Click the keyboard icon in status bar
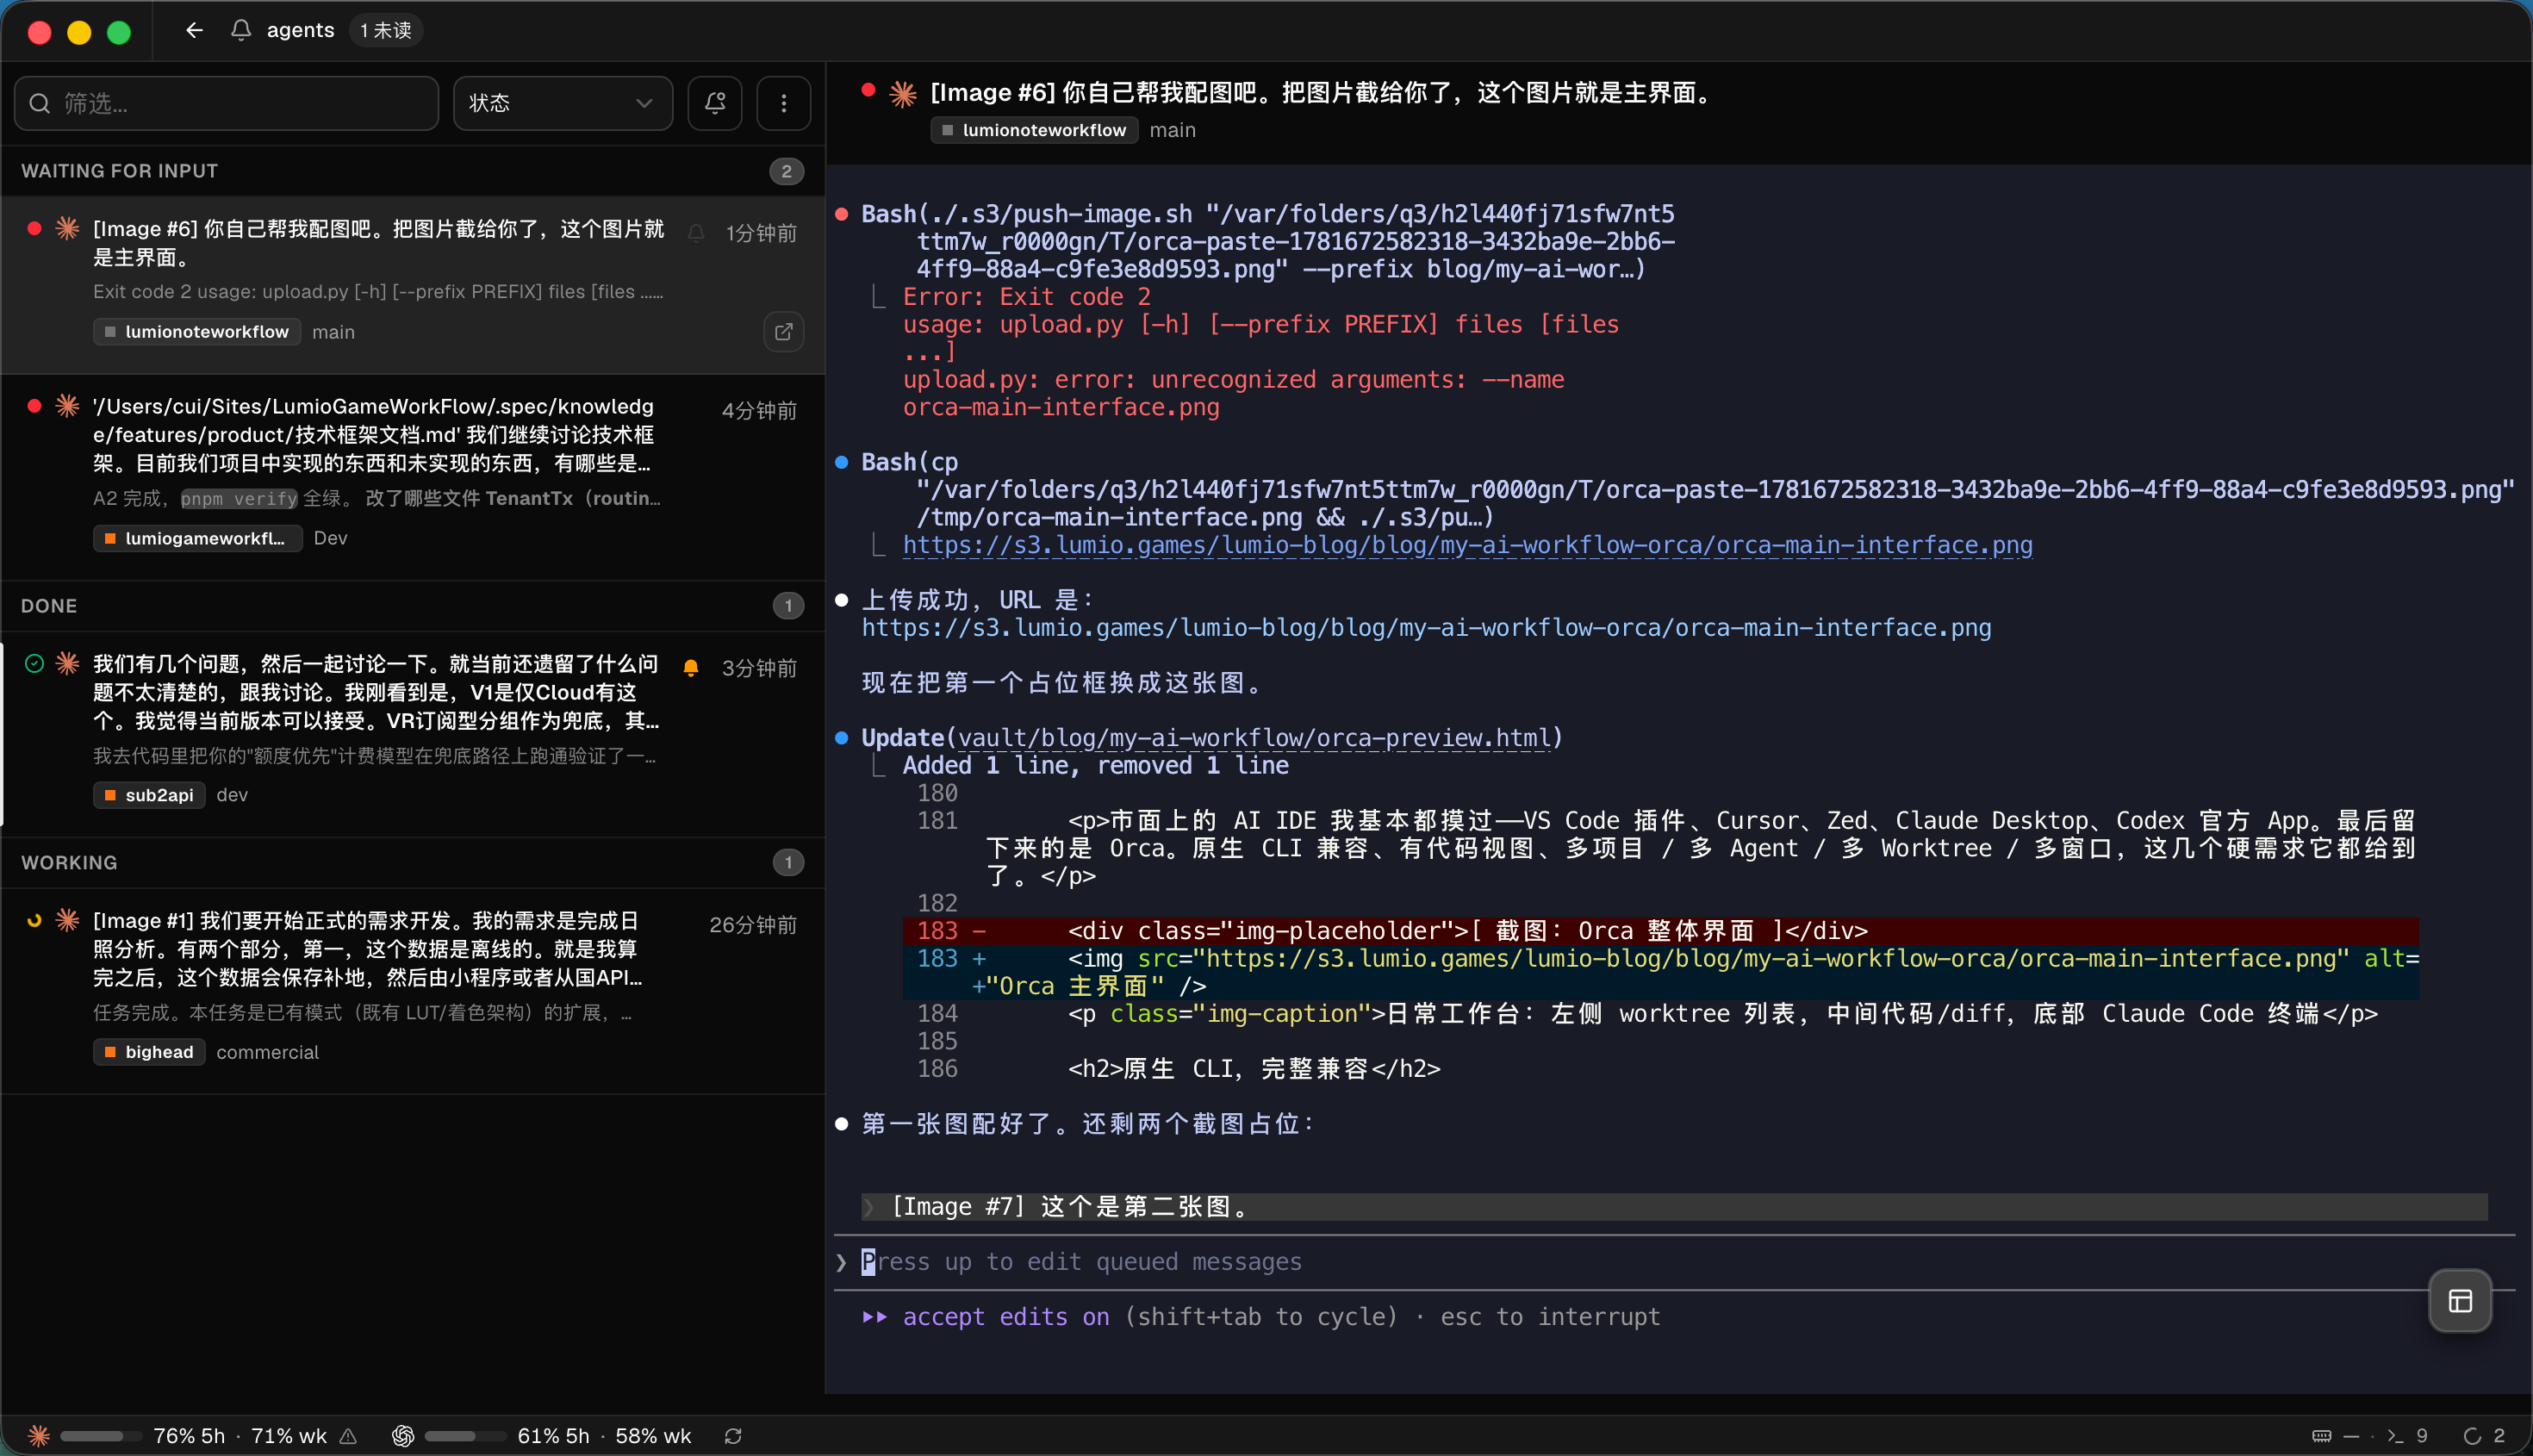This screenshot has height=1456, width=2533. coord(2322,1436)
